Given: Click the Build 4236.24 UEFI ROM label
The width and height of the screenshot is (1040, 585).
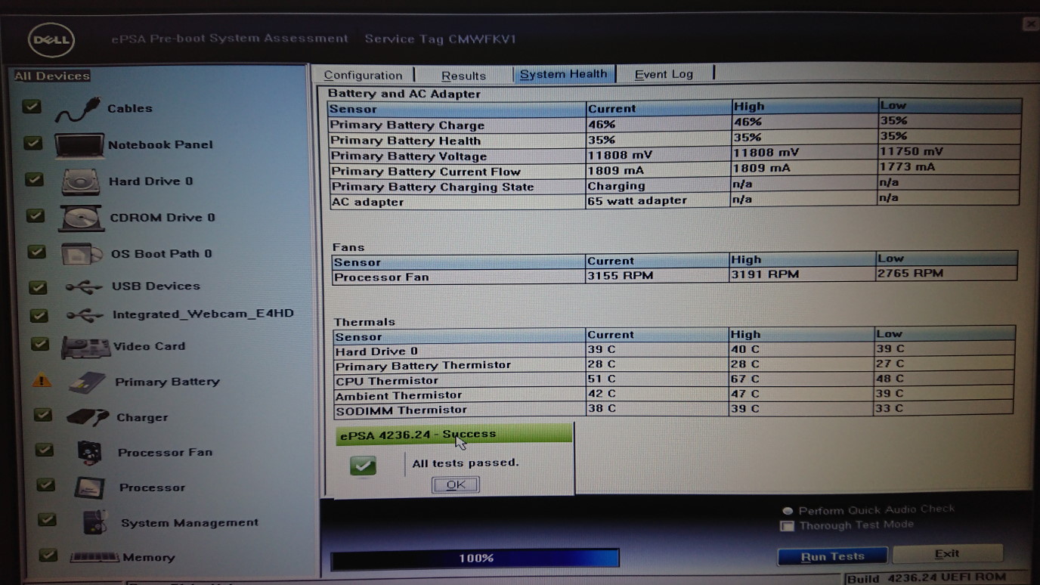Looking at the screenshot, I should [926, 578].
